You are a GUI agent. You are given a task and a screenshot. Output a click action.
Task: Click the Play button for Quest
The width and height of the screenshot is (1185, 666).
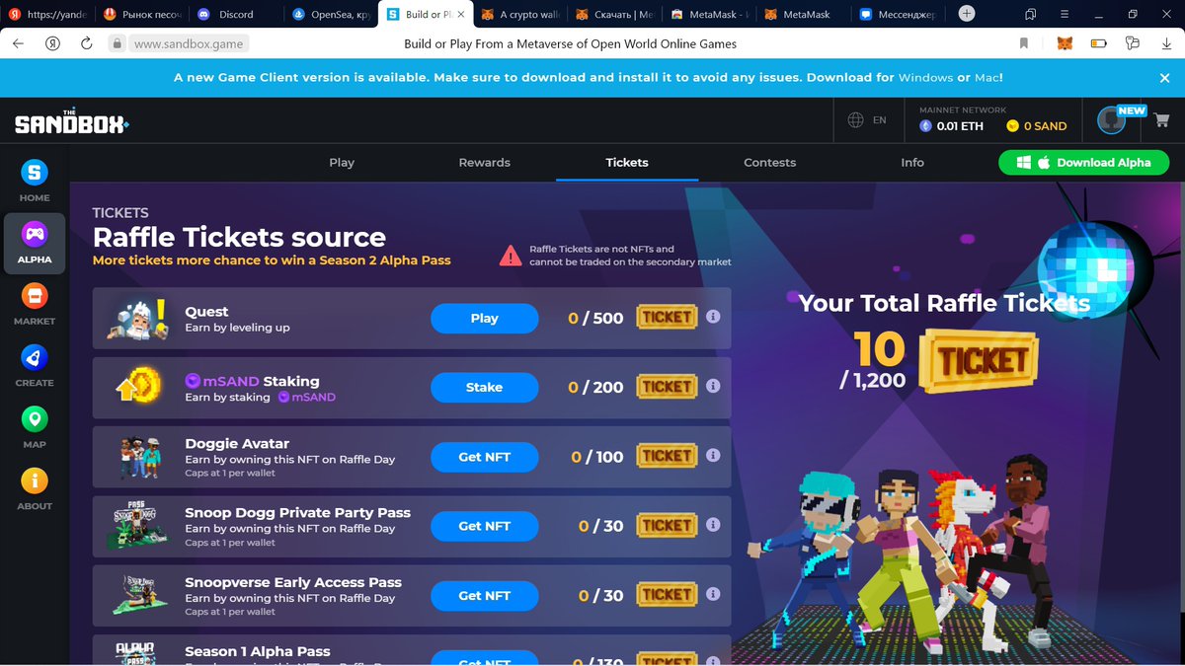(x=484, y=319)
